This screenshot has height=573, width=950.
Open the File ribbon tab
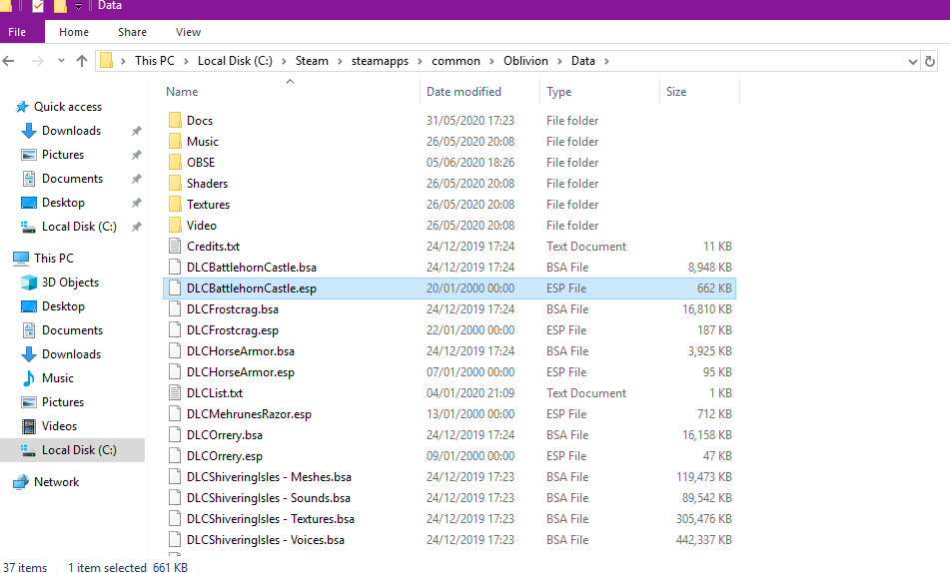coord(18,32)
